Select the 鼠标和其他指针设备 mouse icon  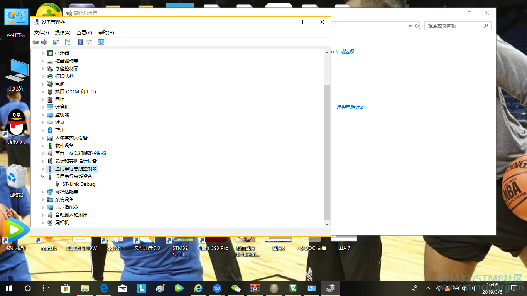click(50, 161)
